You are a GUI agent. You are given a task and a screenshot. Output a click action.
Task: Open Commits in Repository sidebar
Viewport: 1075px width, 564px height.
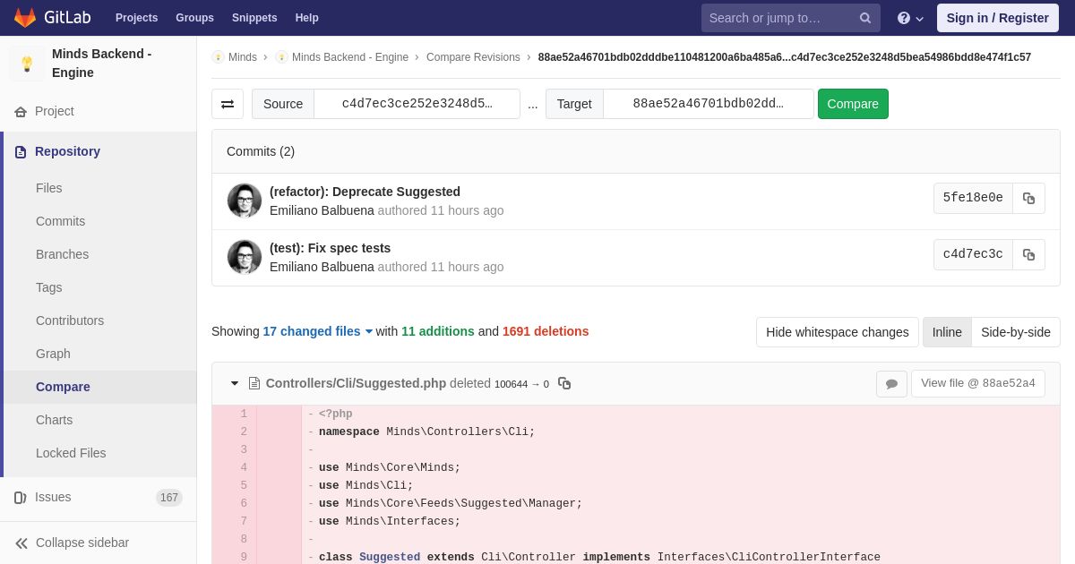[60, 221]
